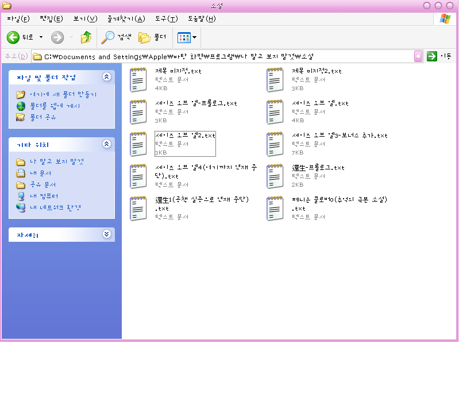Collapse the 파일 및 폴더 작업 panel
This screenshot has width=459, height=402.
click(x=106, y=76)
